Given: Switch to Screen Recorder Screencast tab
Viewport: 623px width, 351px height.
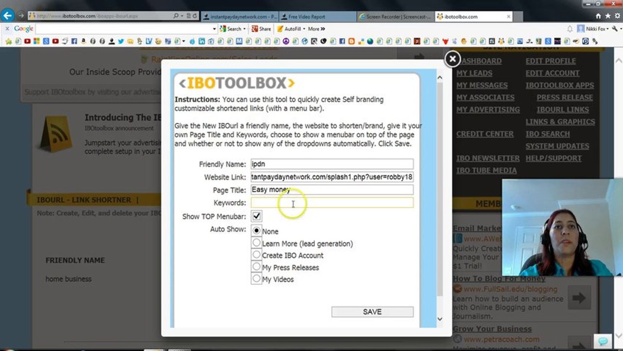Looking at the screenshot, I should point(395,17).
